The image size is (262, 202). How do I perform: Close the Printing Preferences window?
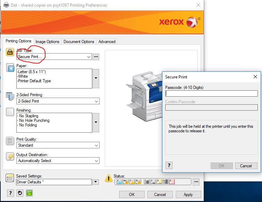(198, 5)
